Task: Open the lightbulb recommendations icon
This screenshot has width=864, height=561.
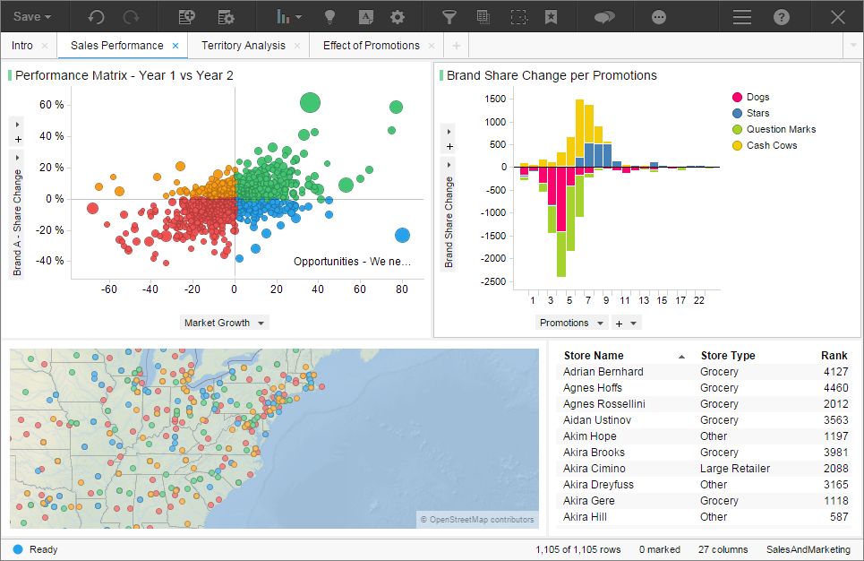Action: [x=329, y=17]
